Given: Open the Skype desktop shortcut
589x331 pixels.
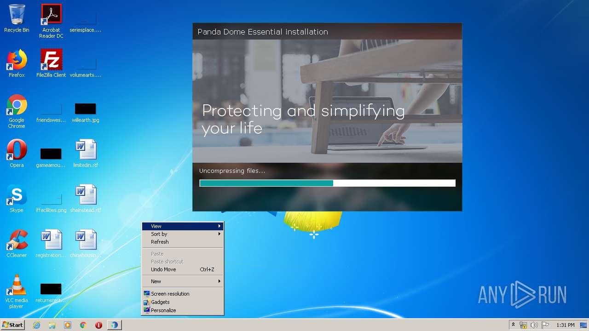Looking at the screenshot, I should [17, 199].
